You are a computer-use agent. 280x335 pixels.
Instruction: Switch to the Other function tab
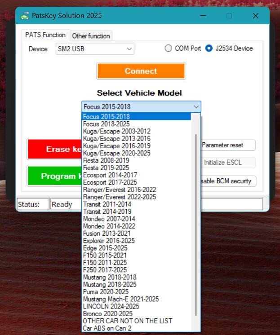(91, 36)
